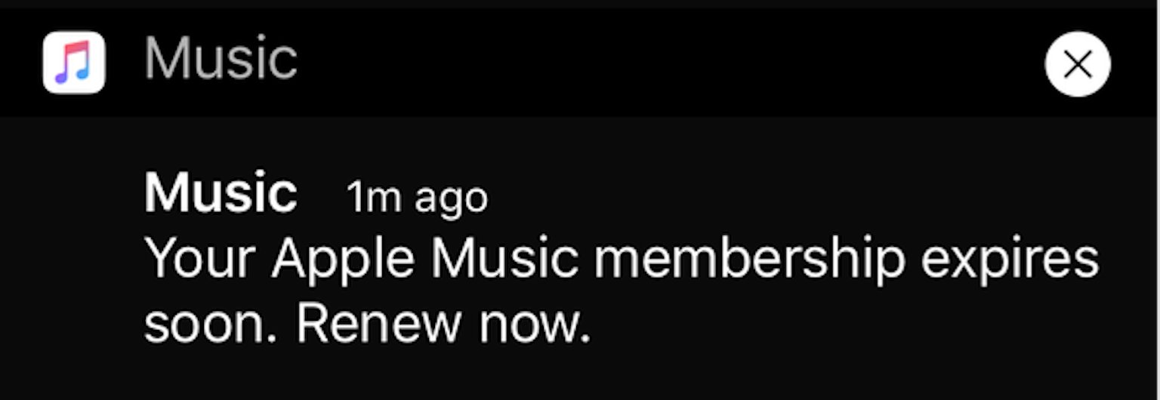This screenshot has width=1160, height=400.
Task: Click the gray Music header label
Action: 221,60
